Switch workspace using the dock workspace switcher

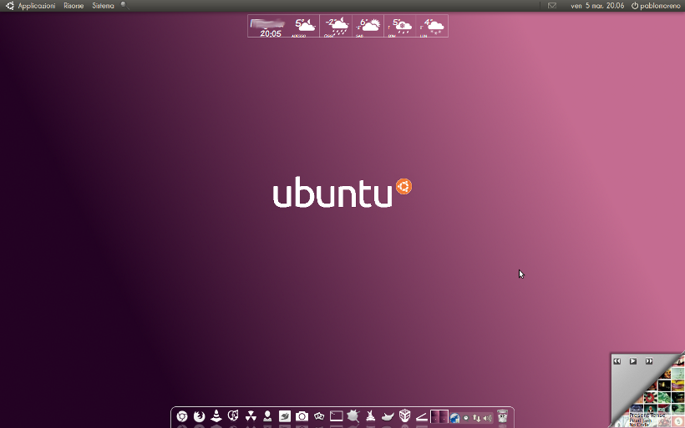tap(439, 416)
